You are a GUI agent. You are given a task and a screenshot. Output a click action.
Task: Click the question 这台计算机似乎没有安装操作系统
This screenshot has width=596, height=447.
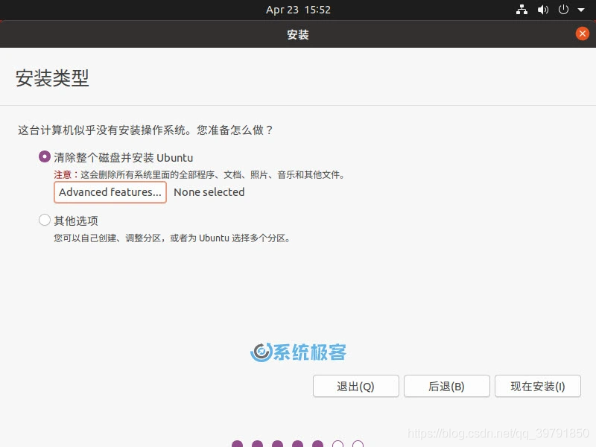[145, 130]
